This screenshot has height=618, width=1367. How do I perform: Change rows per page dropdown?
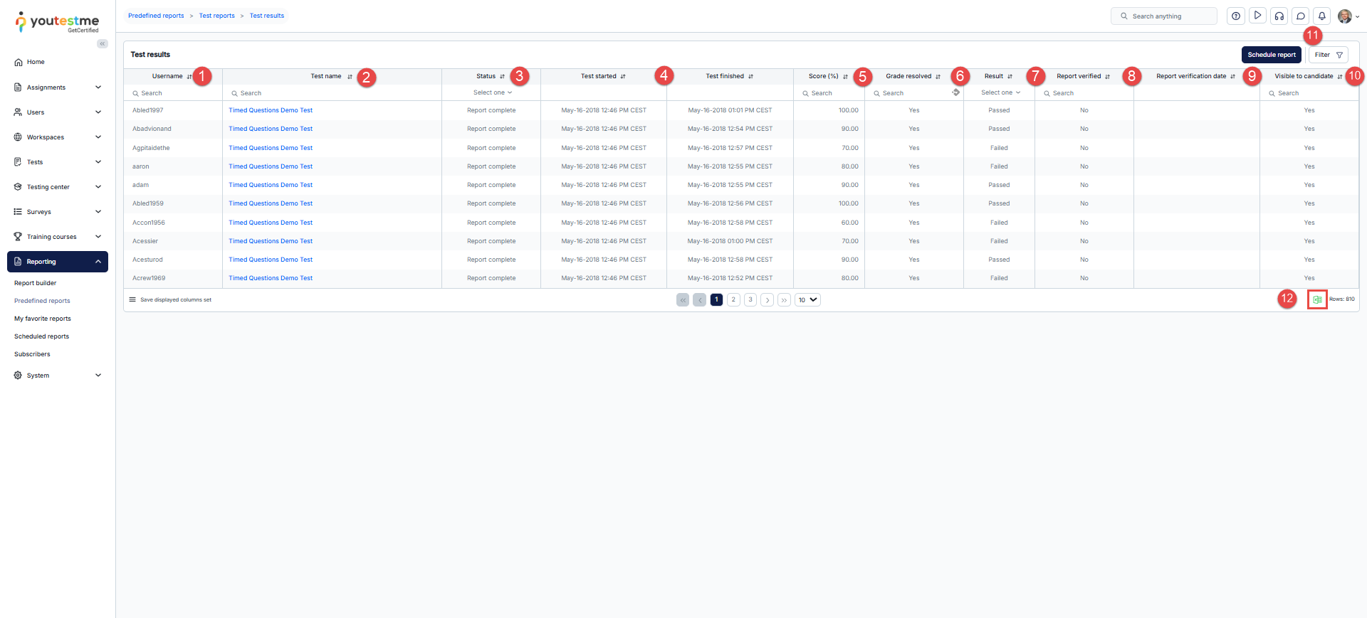[x=807, y=300]
